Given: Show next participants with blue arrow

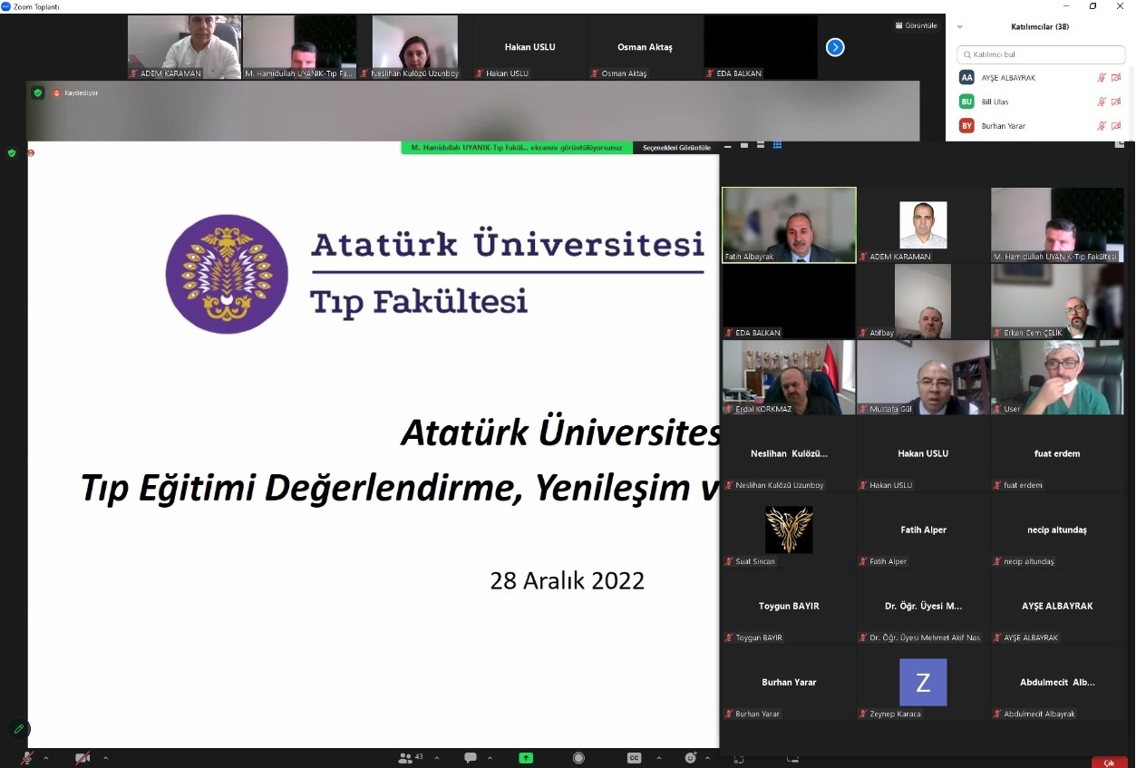Looking at the screenshot, I should click(x=835, y=47).
